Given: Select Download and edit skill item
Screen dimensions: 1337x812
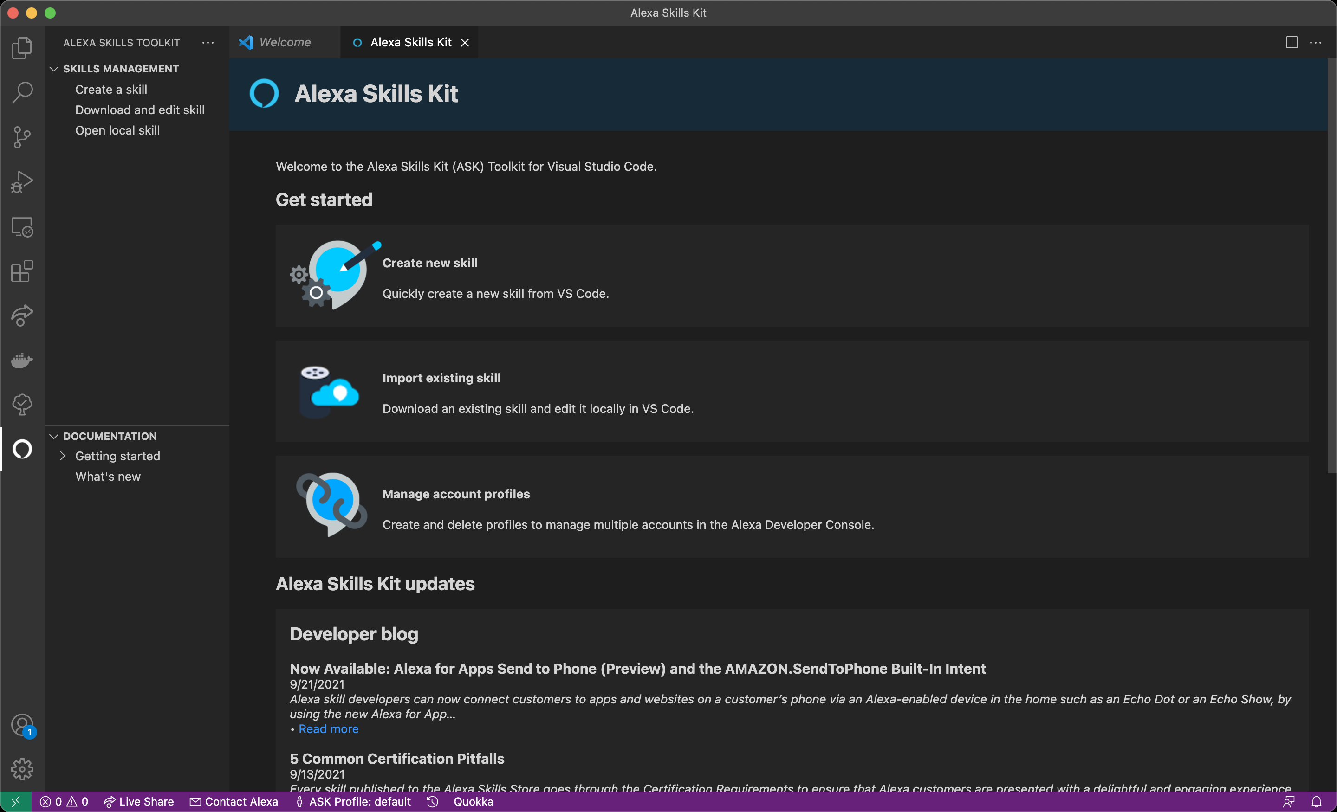Looking at the screenshot, I should pyautogui.click(x=139, y=110).
